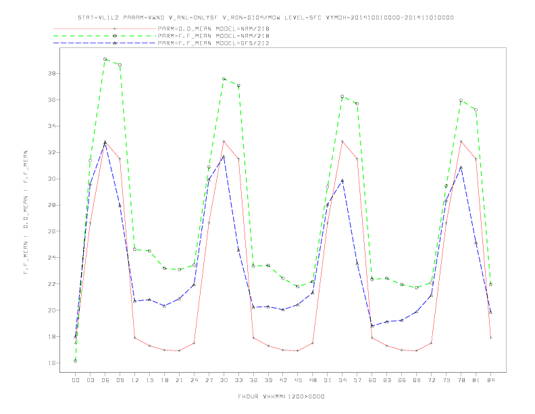The width and height of the screenshot is (535, 414).
Task: Click the x-axis title FHOUR VHHMM:1200>0000
Action: (x=281, y=396)
